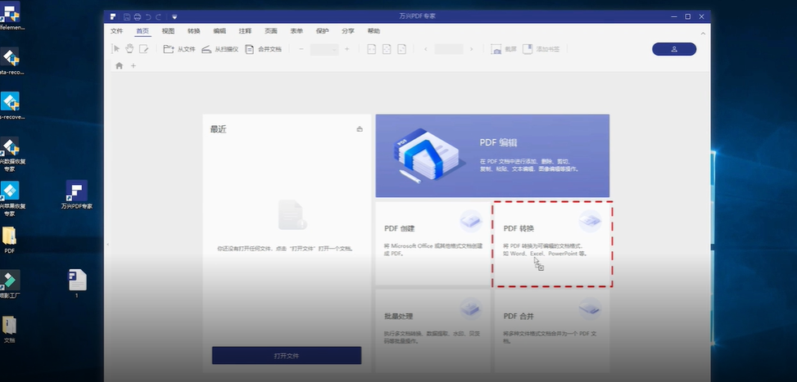Switch to the 分享 tab
Viewport: 797px width, 382px height.
(348, 31)
